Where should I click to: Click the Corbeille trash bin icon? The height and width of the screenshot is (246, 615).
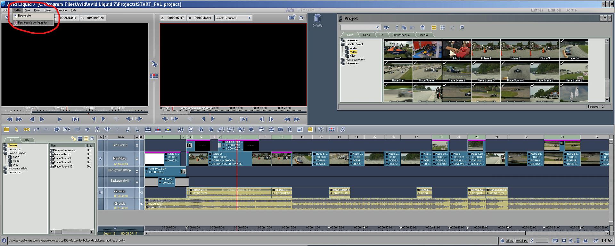[x=317, y=19]
